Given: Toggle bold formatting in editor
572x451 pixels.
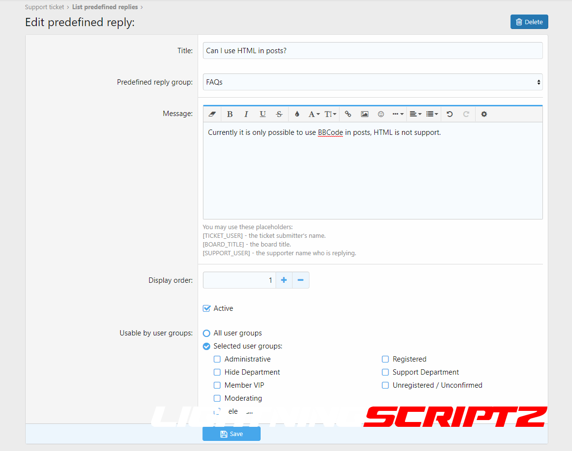Looking at the screenshot, I should click(230, 114).
